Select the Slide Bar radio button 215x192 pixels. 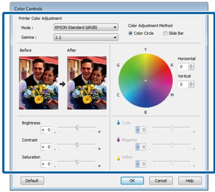(165, 33)
